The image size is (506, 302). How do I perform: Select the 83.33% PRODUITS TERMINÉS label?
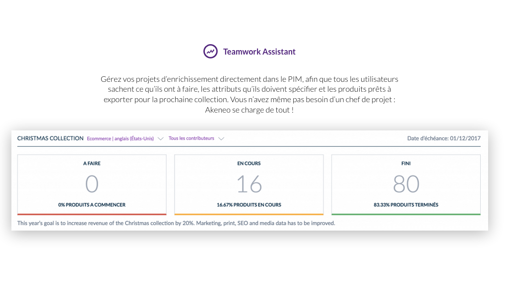click(406, 205)
